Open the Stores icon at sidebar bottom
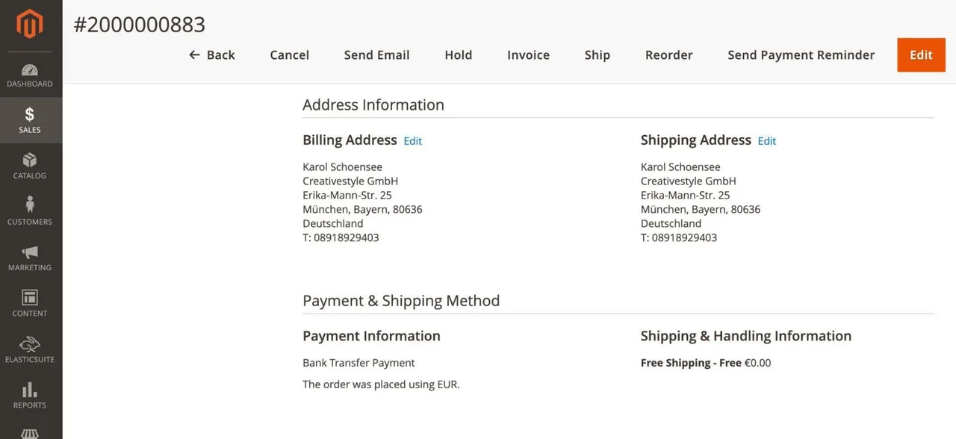The image size is (956, 439). click(30, 434)
